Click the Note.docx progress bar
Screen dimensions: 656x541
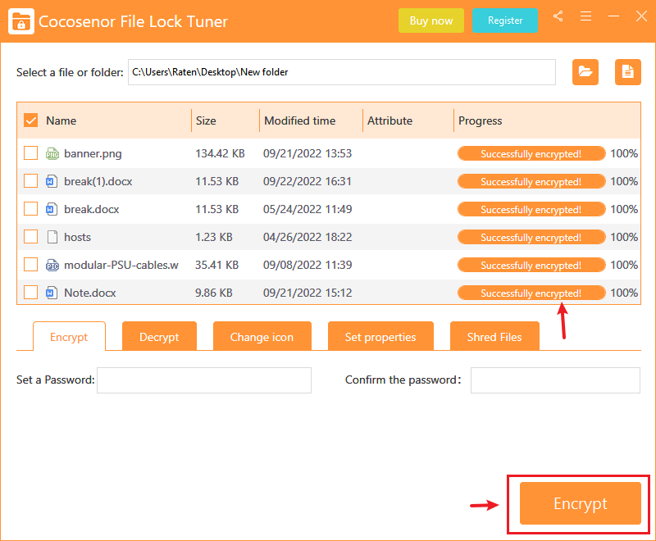[x=531, y=293]
